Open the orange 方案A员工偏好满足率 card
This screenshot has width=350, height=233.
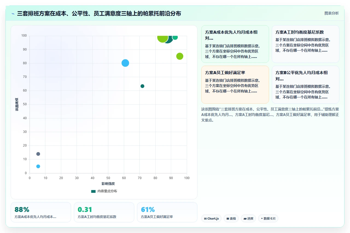click(x=235, y=85)
